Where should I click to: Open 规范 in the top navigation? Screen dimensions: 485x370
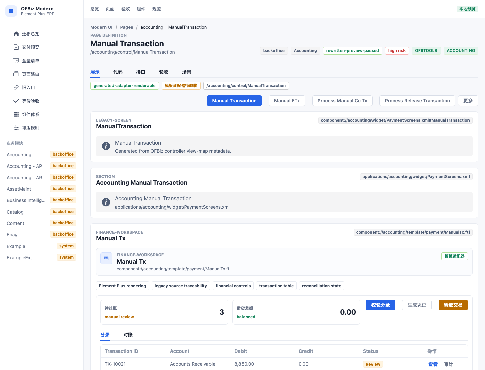[x=157, y=9]
